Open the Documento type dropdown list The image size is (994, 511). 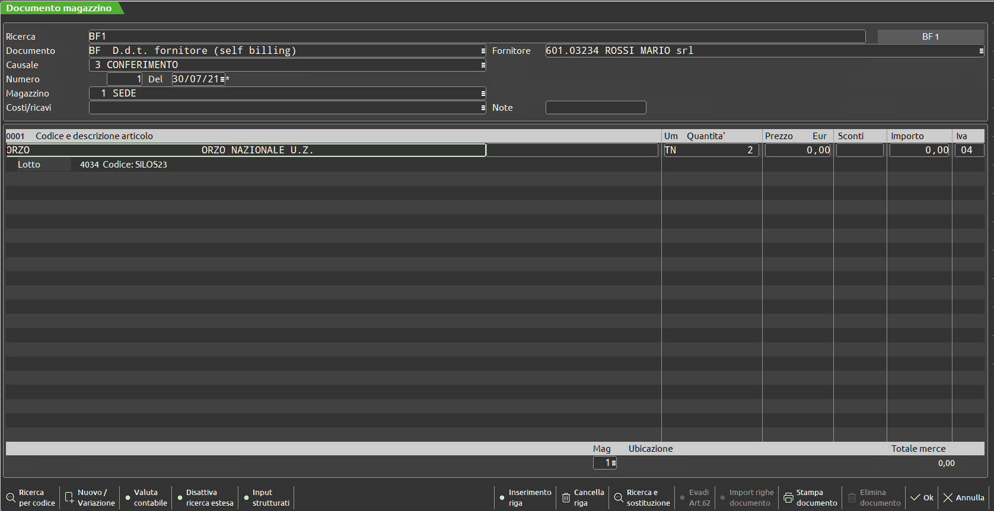click(x=483, y=51)
